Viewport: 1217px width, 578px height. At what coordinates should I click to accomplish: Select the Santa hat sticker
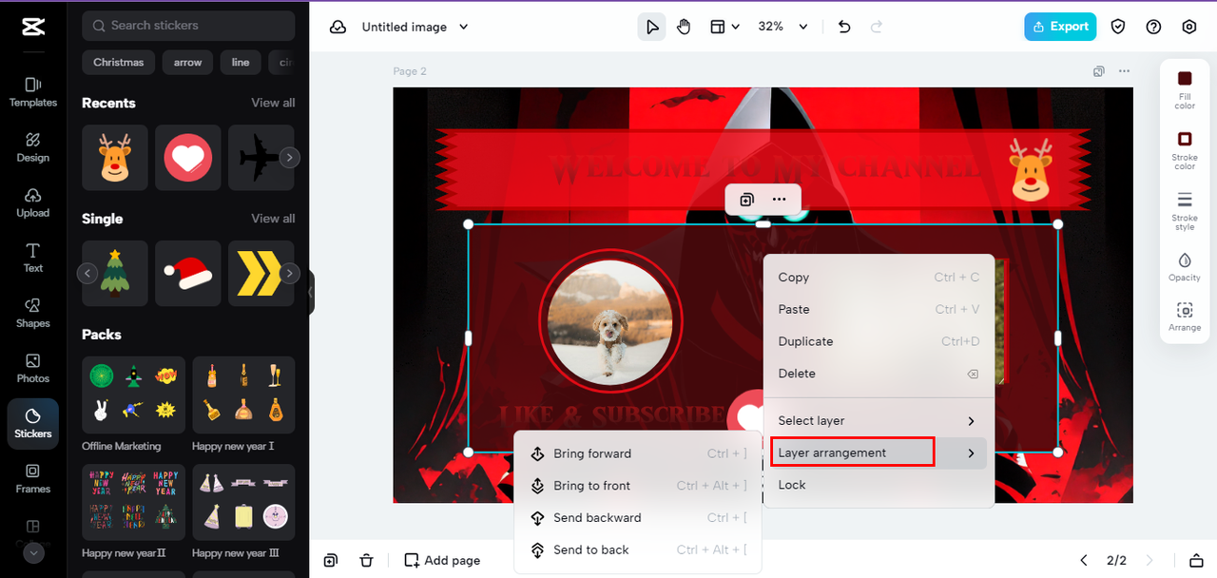point(188,274)
